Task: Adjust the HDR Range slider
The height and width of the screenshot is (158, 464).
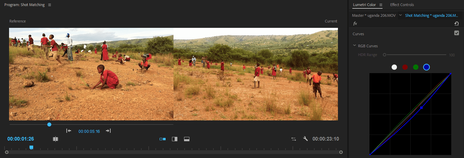Action: coord(415,55)
